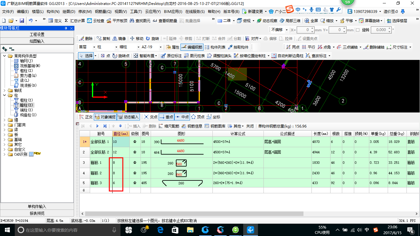Select the 点 point draw tool

[105, 56]
